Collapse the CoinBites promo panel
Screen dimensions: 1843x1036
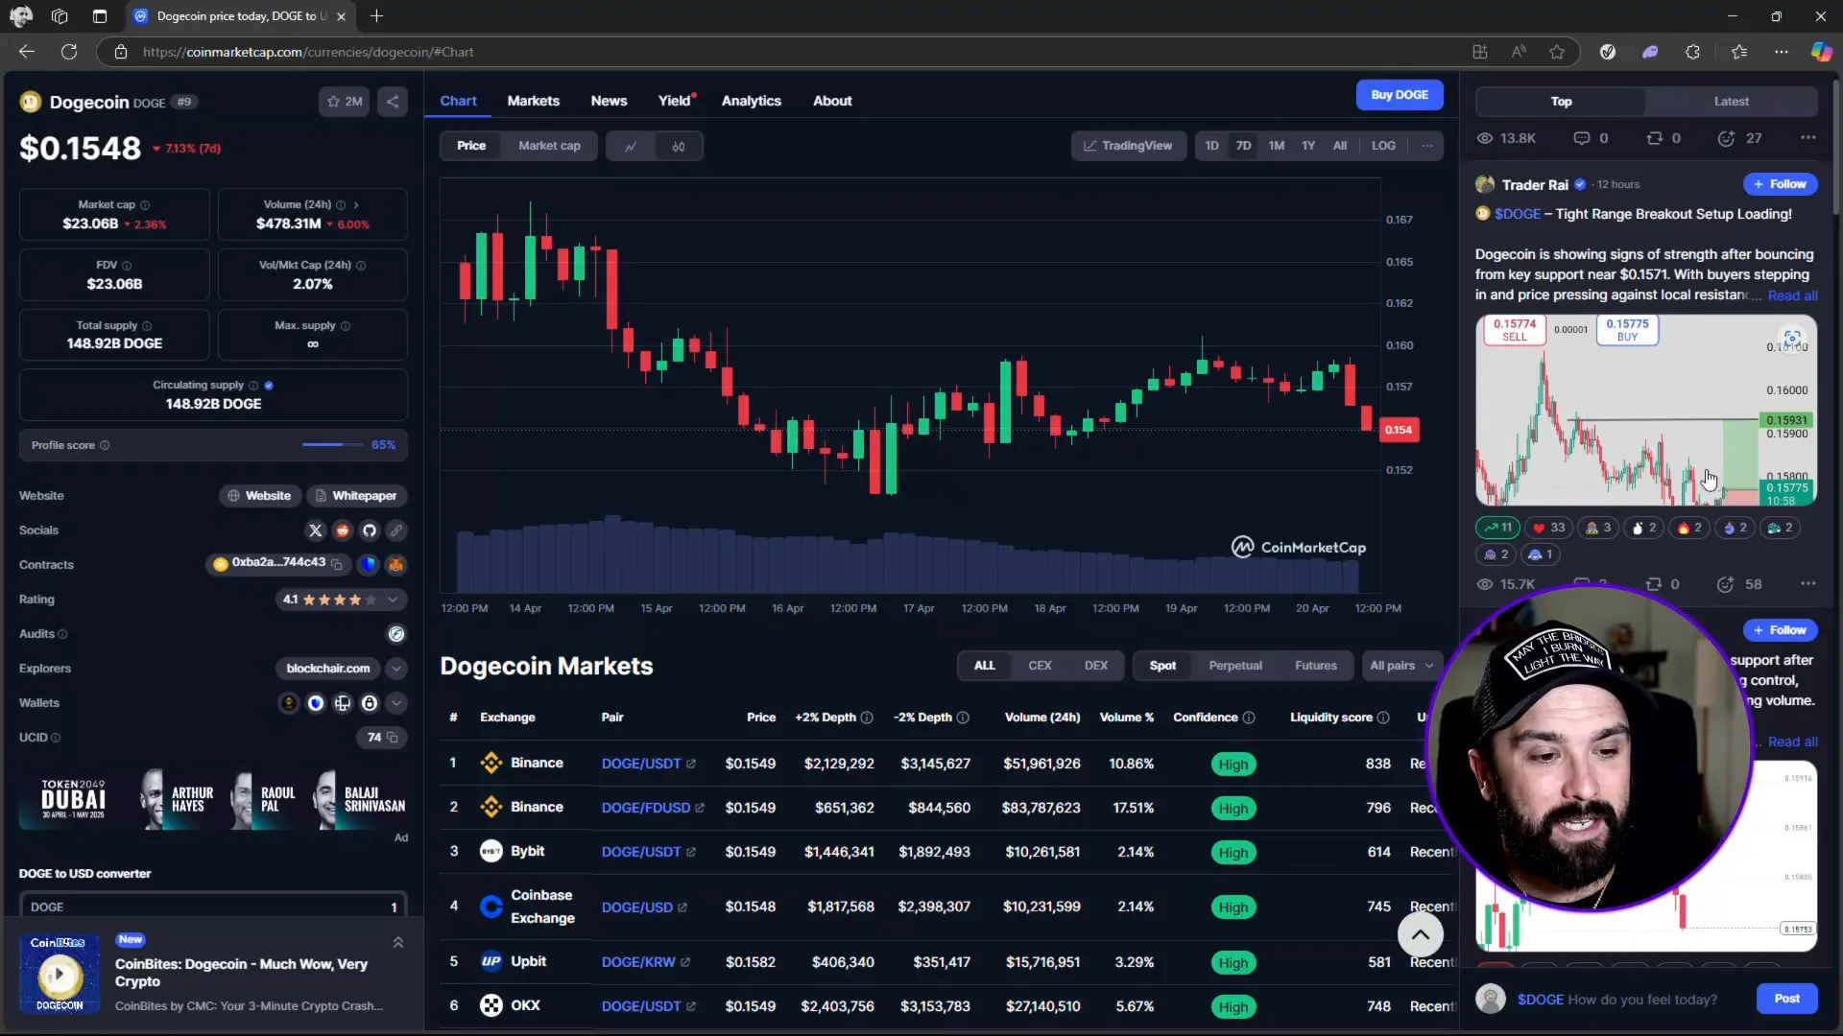pyautogui.click(x=398, y=943)
